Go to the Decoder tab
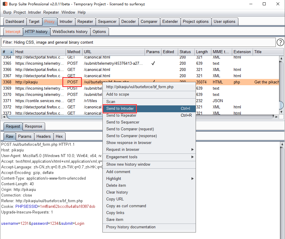 click(129, 21)
